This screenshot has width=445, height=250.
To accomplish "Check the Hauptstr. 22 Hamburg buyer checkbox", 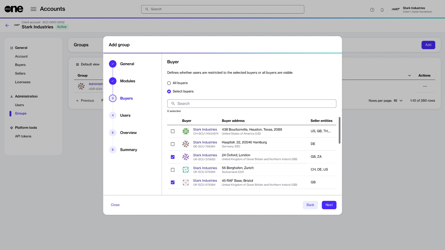I will click(173, 144).
